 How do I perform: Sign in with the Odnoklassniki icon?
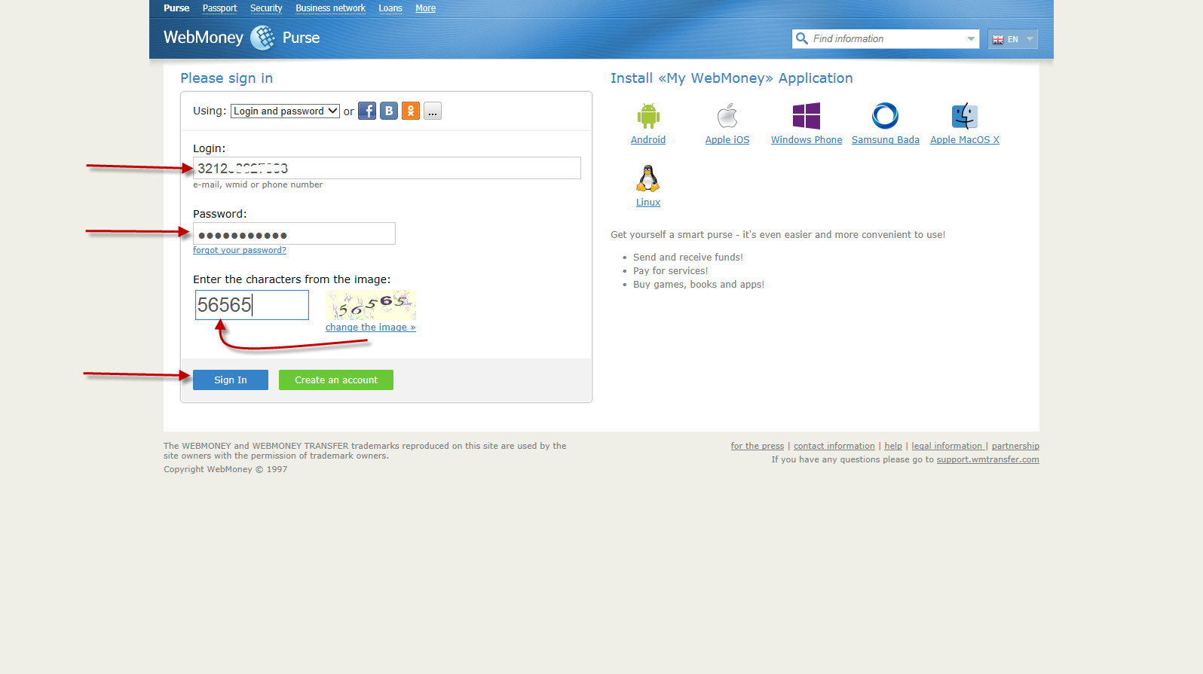point(411,111)
